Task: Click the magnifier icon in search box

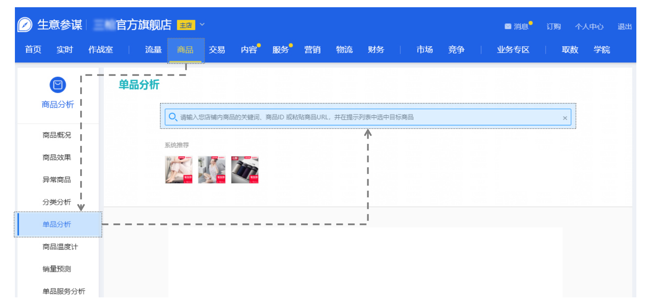Action: tap(173, 117)
